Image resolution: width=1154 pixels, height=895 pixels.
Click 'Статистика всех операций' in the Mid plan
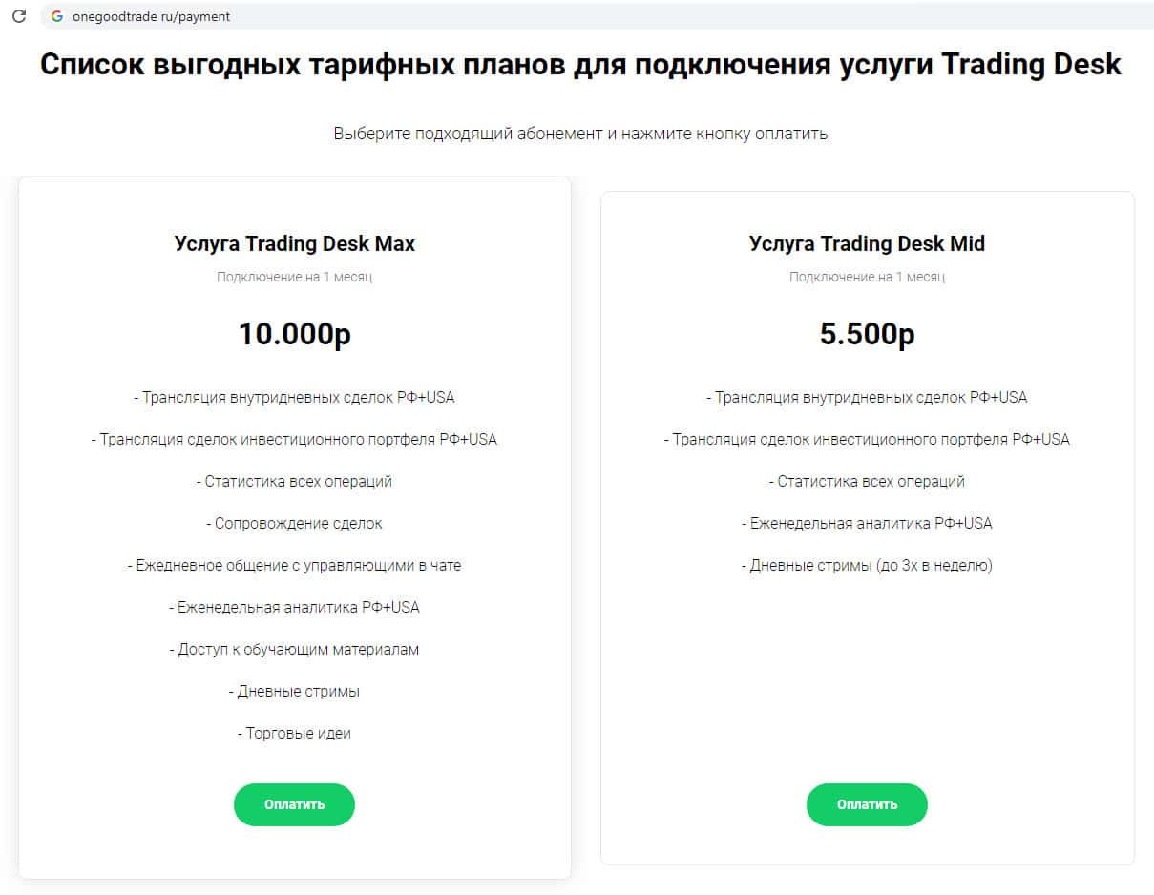[x=867, y=481]
